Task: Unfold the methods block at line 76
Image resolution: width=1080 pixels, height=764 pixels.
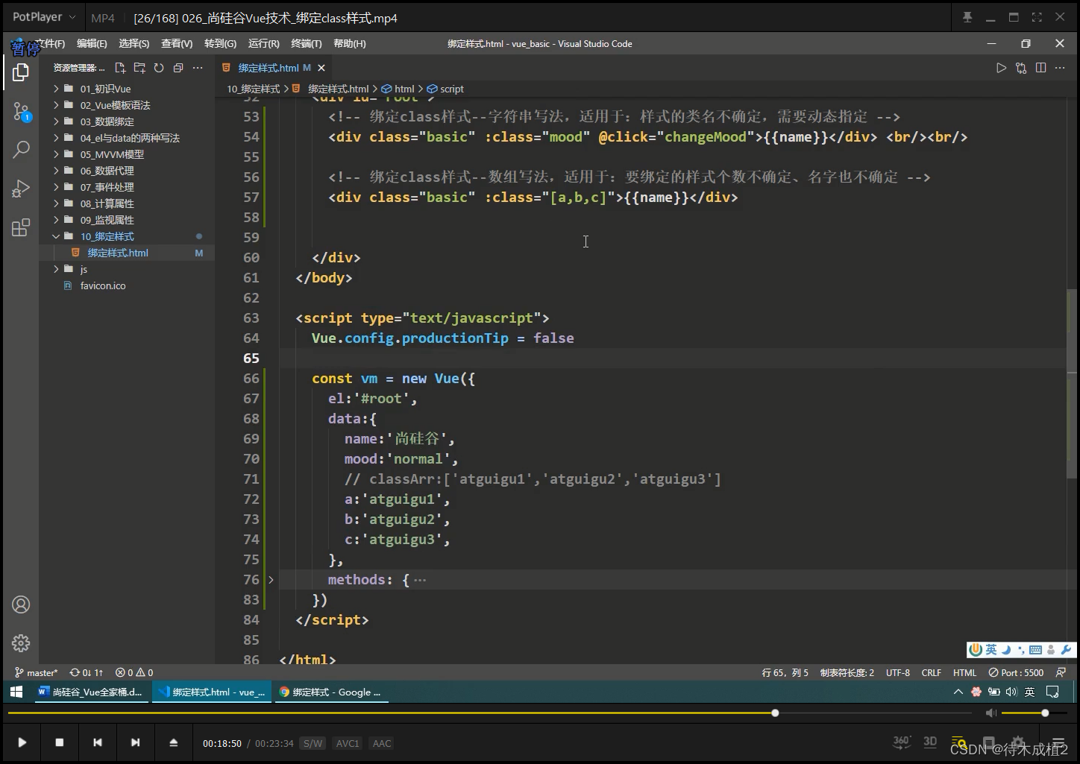Action: (271, 579)
